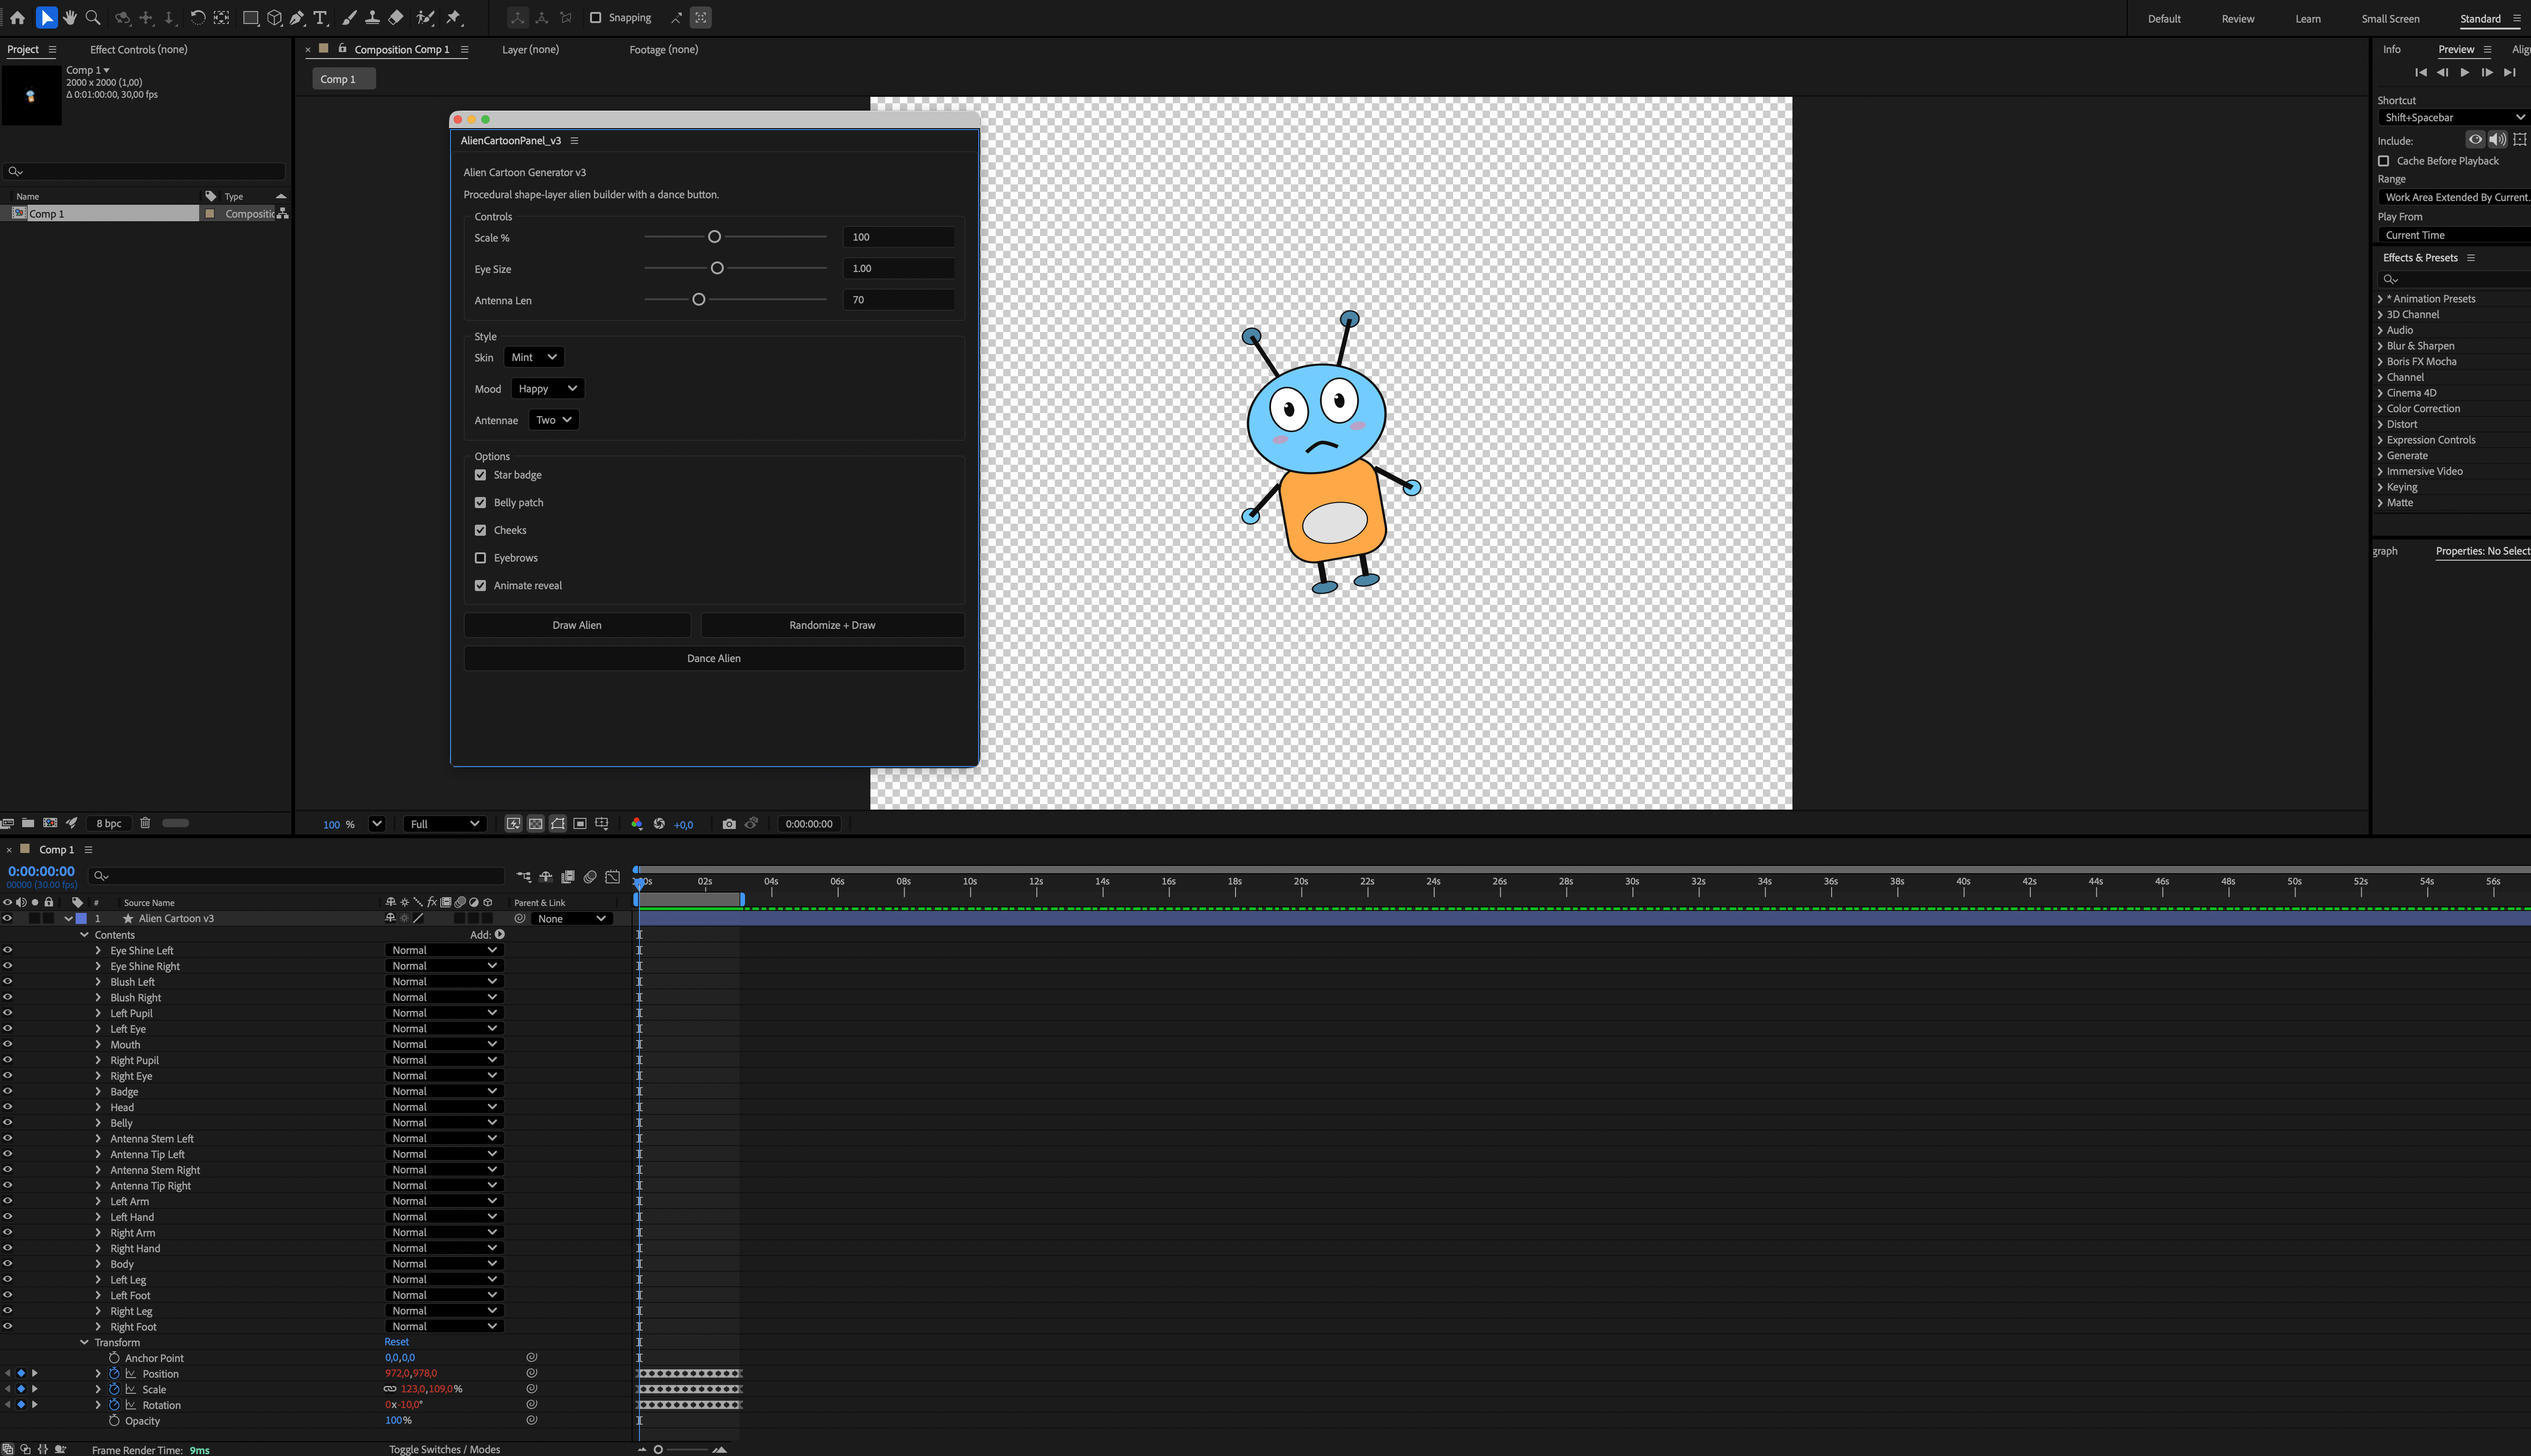The width and height of the screenshot is (2531, 1456).
Task: Uncheck the Cheeks option
Action: click(481, 530)
